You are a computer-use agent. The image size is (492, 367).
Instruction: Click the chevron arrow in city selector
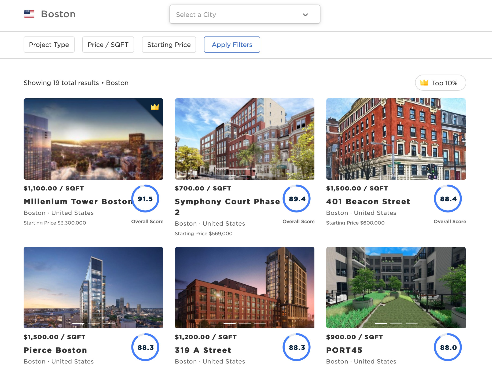(305, 15)
